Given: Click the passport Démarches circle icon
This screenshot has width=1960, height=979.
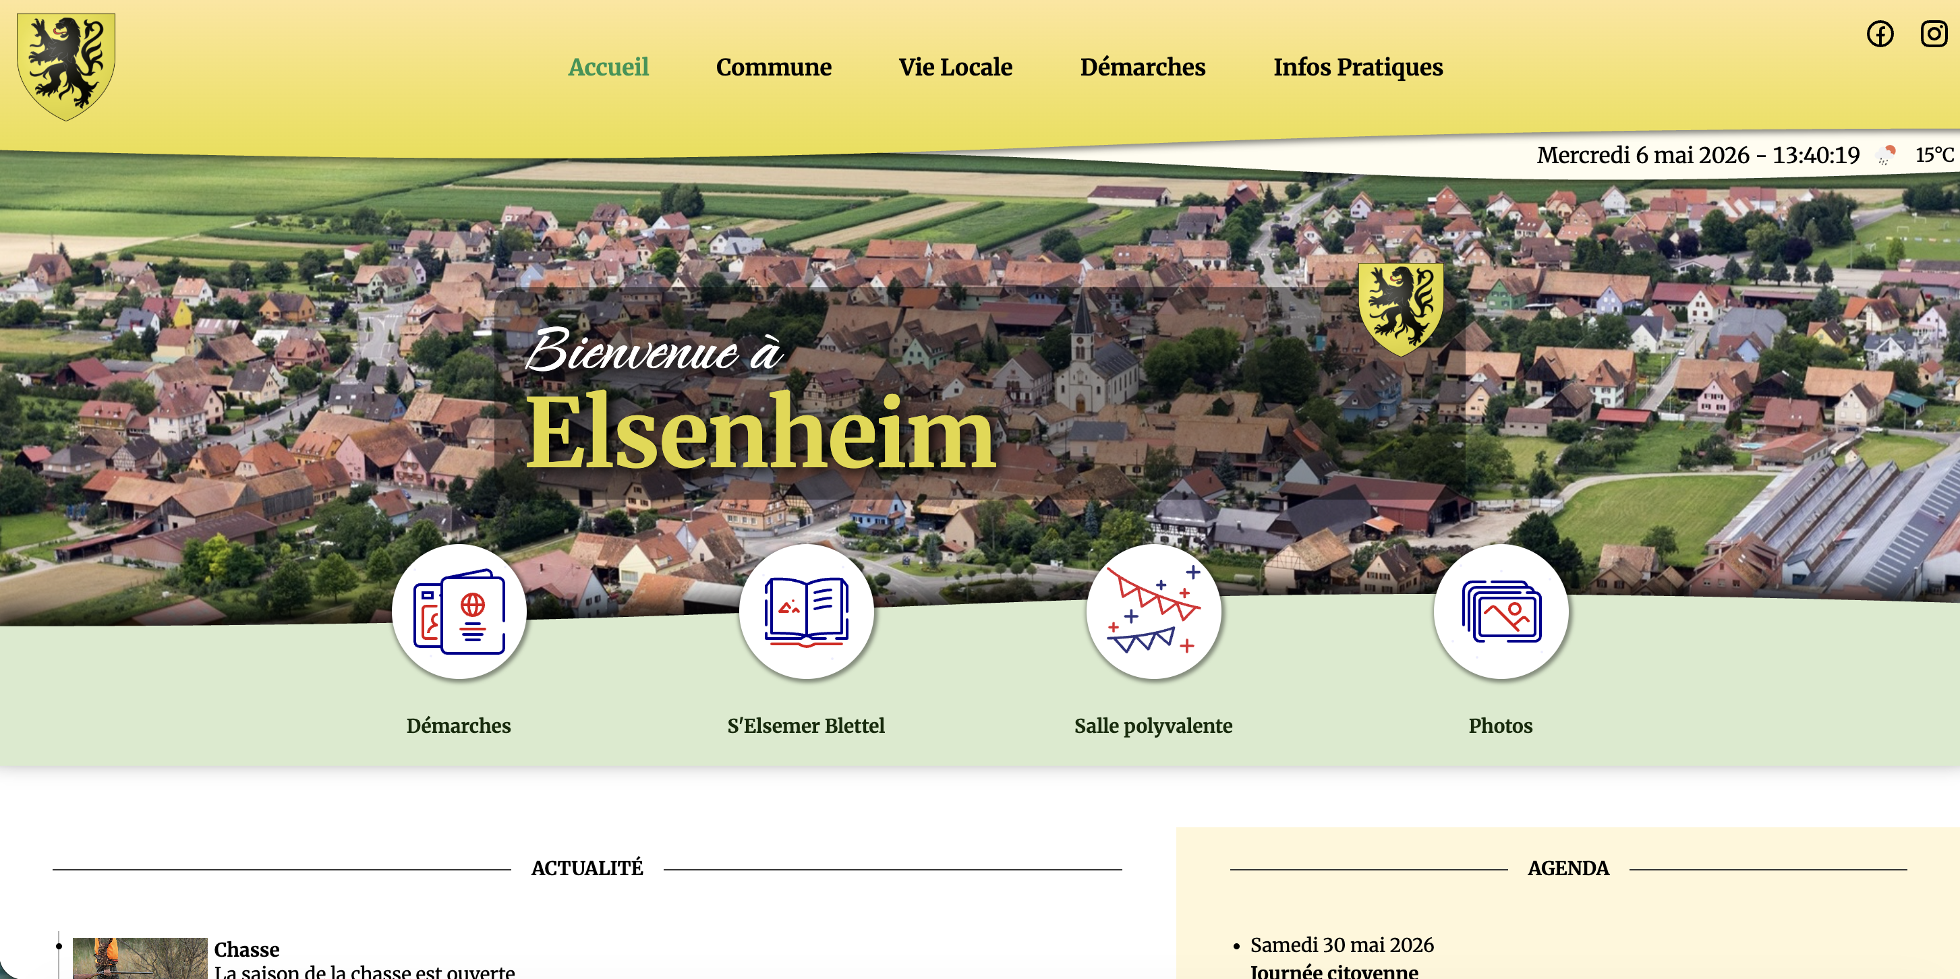Looking at the screenshot, I should 459,612.
